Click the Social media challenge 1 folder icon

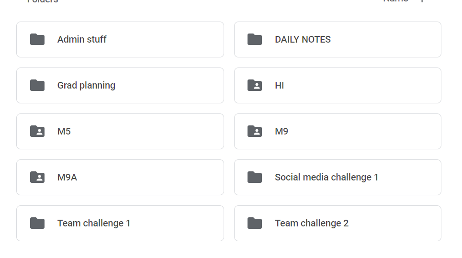(x=255, y=177)
